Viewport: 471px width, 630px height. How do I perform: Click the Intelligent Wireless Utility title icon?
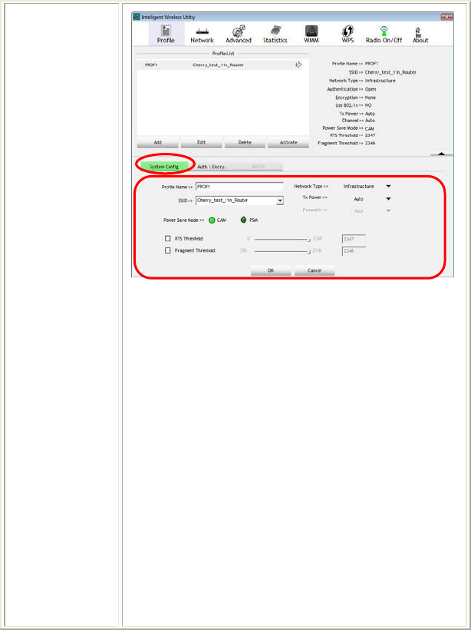click(137, 17)
